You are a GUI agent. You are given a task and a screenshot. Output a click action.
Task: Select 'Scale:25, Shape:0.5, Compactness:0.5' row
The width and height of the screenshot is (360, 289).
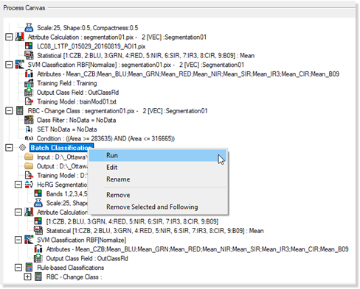[88, 28]
